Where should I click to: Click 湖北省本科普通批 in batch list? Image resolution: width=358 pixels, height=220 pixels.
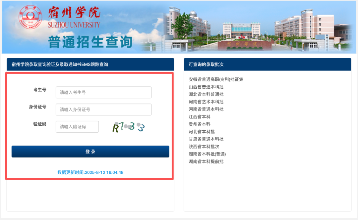[206, 94]
